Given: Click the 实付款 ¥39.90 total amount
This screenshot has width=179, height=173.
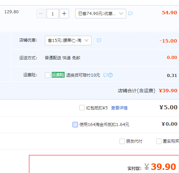Looking at the screenshot, I should (x=160, y=167).
